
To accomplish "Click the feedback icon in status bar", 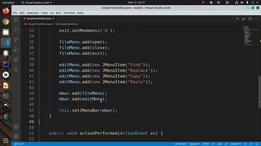I will [x=251, y=144].
